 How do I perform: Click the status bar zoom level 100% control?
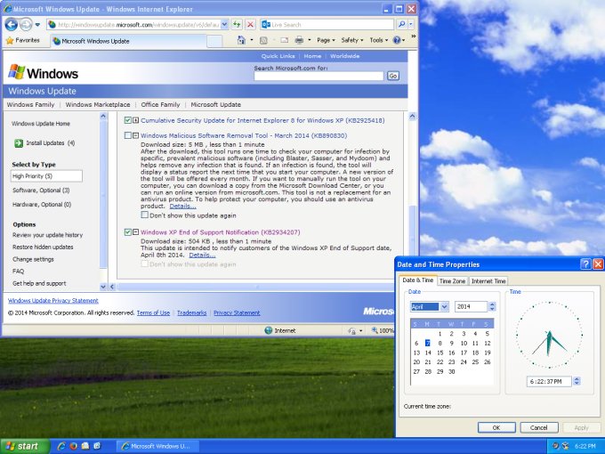pos(382,330)
